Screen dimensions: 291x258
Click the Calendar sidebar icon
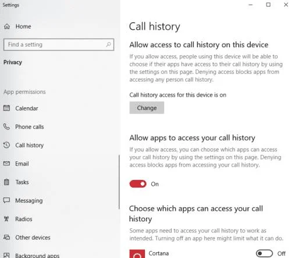[6, 108]
